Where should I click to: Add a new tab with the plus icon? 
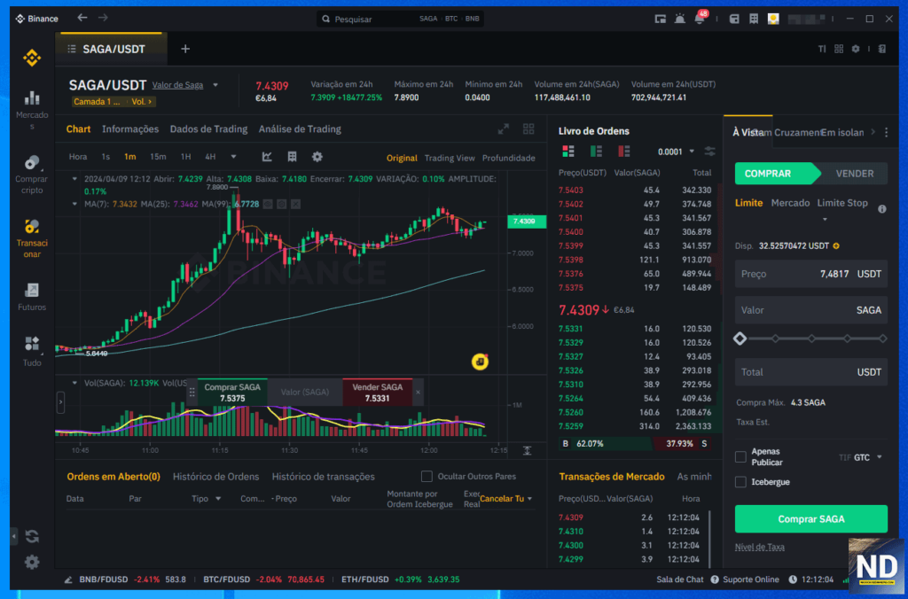[185, 49]
